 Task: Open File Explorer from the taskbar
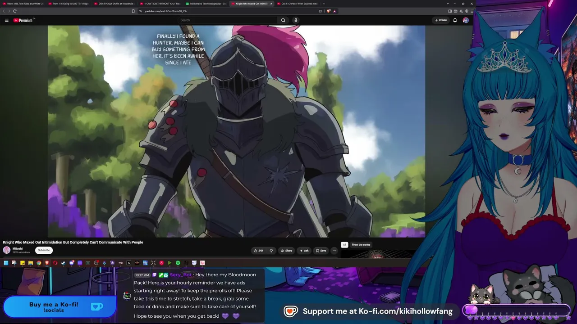pos(30,263)
